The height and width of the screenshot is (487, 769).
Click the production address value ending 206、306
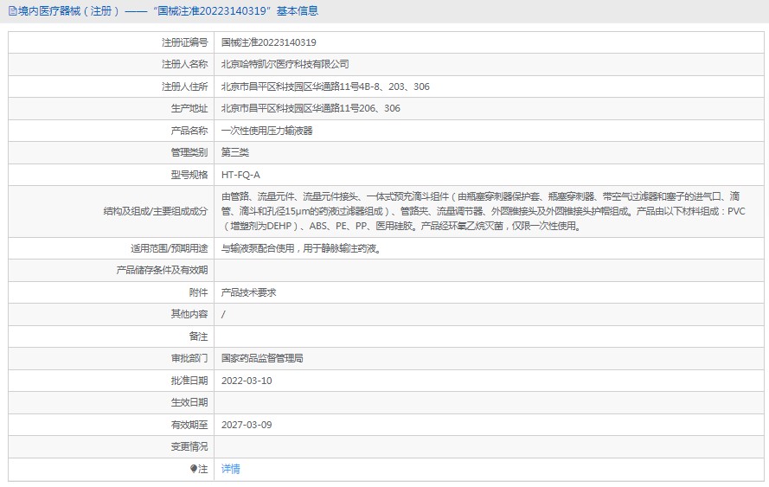tap(311, 108)
